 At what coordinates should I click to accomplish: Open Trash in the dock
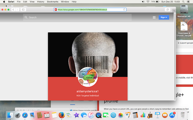click(x=183, y=115)
